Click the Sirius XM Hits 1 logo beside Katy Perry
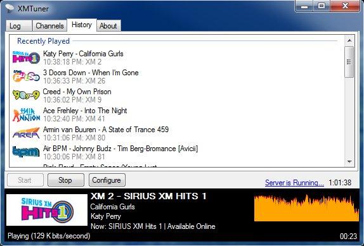 click(x=26, y=58)
